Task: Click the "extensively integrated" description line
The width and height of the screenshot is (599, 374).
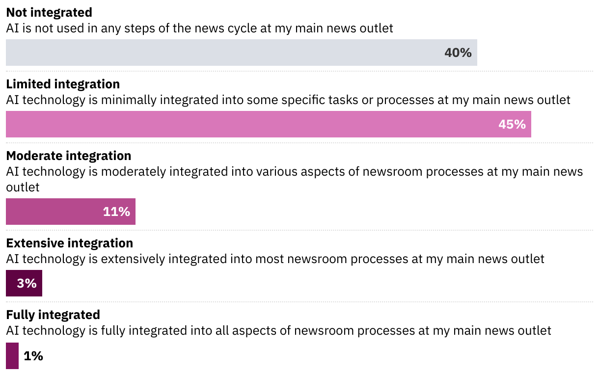Action: [275, 259]
